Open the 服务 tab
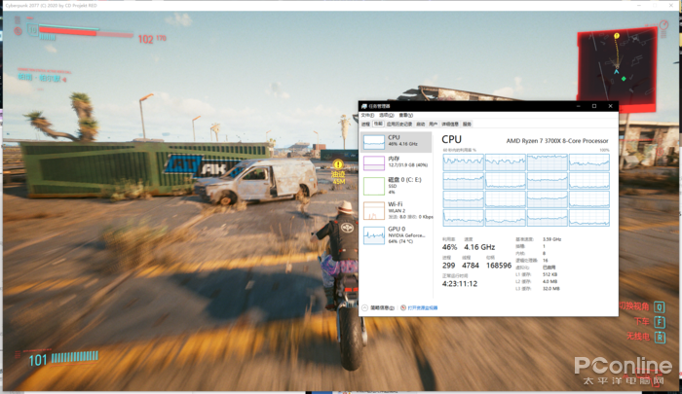Image resolution: width=682 pixels, height=394 pixels. (x=467, y=125)
